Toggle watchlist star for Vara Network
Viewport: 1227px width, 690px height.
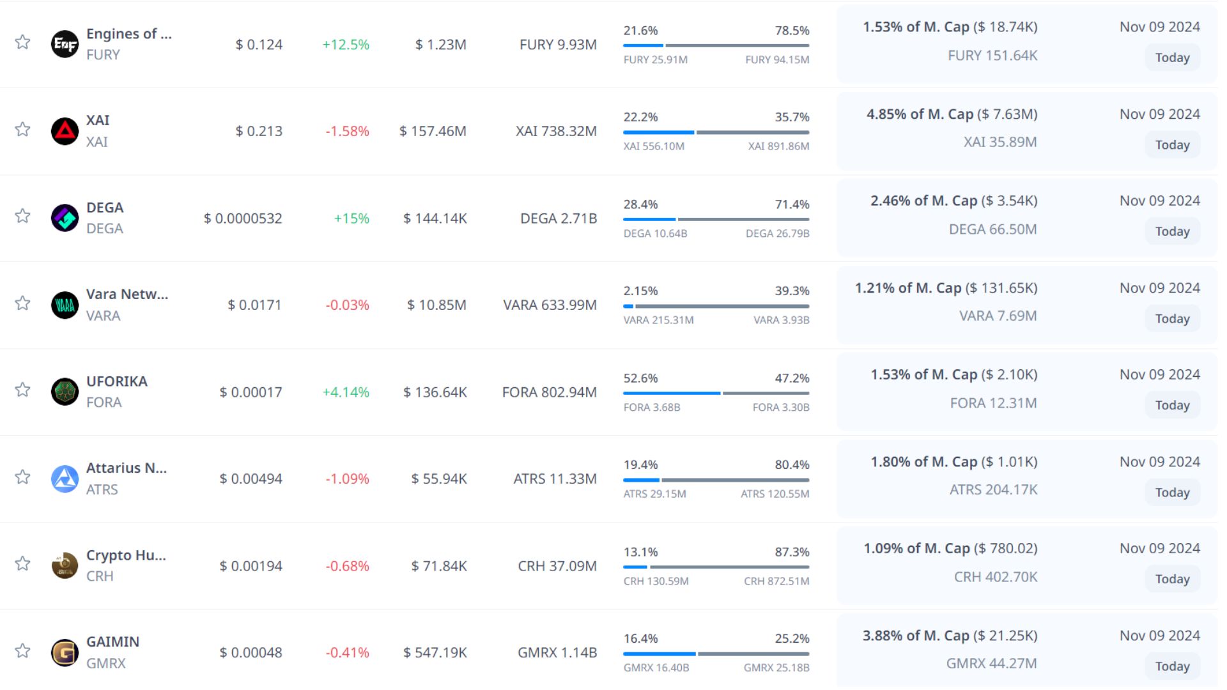click(23, 303)
